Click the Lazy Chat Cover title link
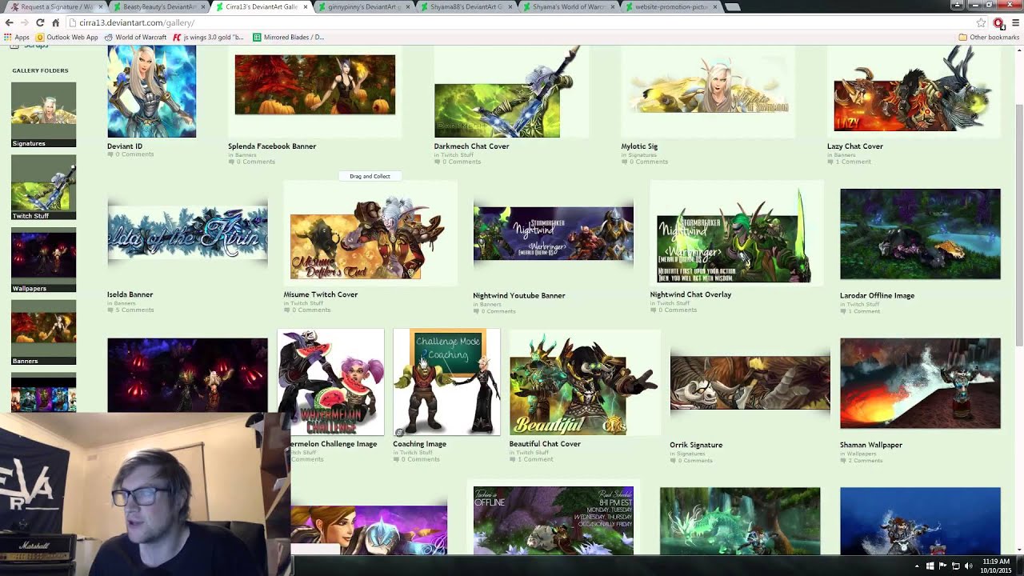 (x=855, y=146)
